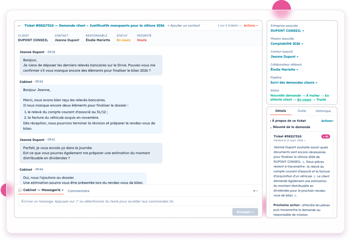Click 'Généré le 15 sept. 2026' timestamp text
This screenshot has width=351, height=242.
(288, 141)
